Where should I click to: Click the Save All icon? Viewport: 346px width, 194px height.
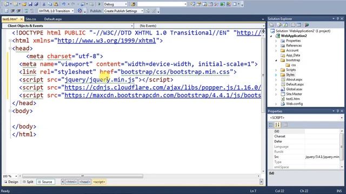point(36,4)
